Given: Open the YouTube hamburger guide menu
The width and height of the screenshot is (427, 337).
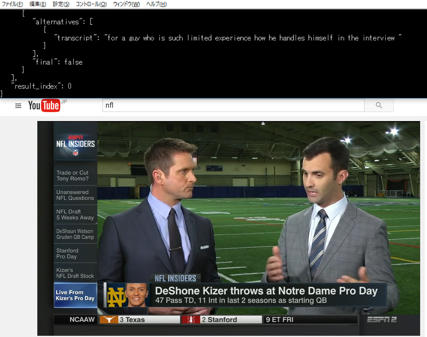Looking at the screenshot, I should coord(18,106).
